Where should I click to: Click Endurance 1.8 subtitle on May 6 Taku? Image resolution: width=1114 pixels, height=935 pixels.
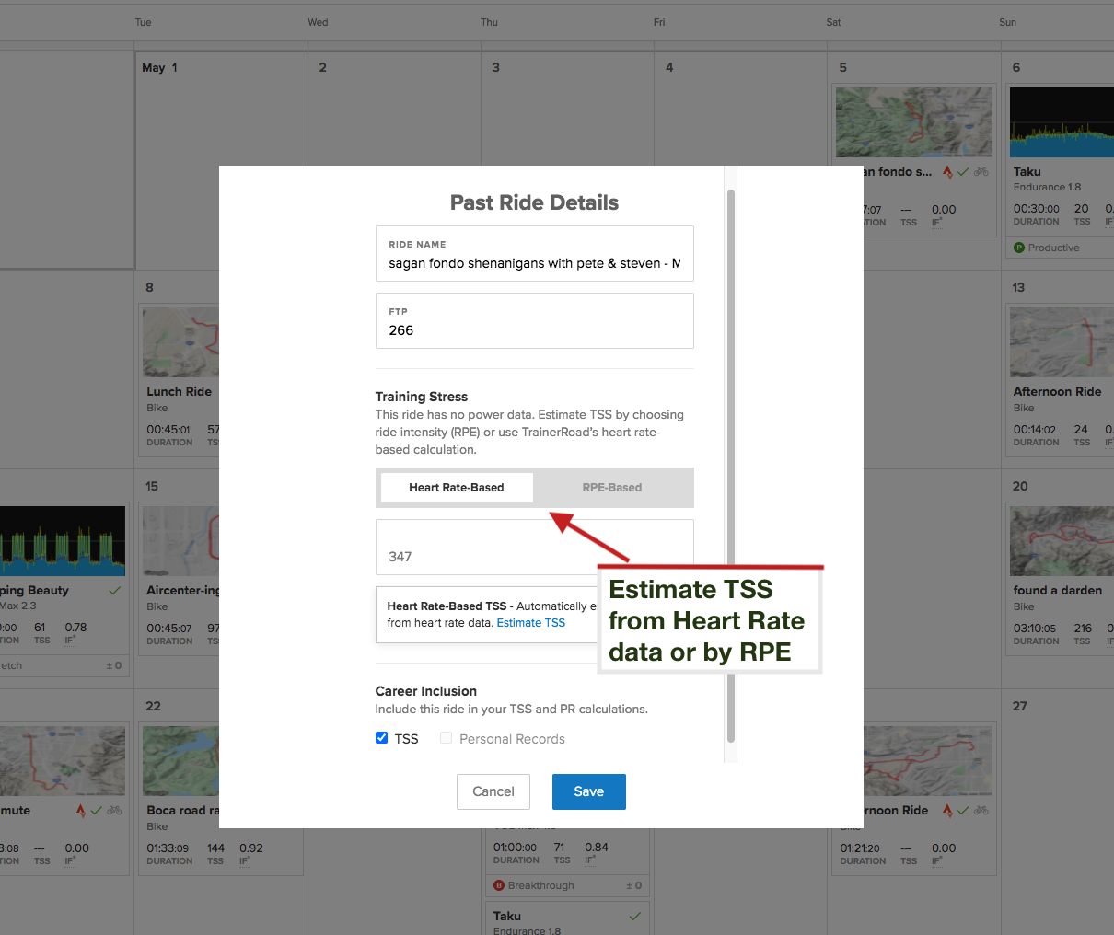point(1048,187)
